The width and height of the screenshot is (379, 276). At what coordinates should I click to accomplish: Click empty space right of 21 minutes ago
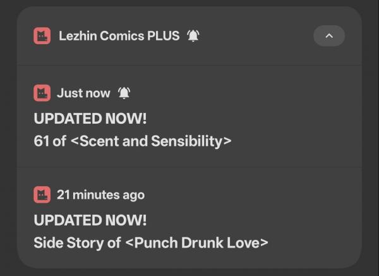(x=253, y=195)
